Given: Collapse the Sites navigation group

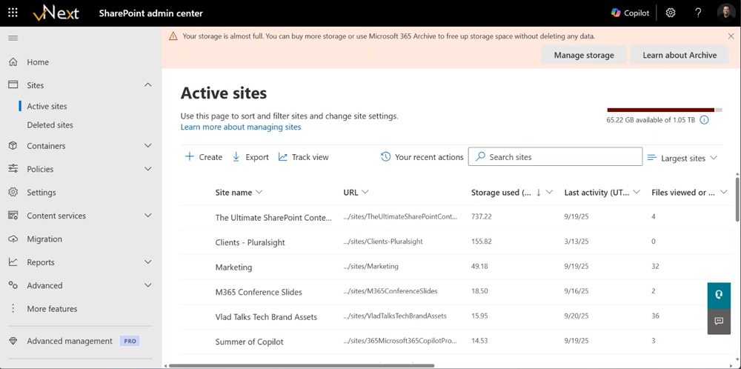Looking at the screenshot, I should click(x=148, y=85).
